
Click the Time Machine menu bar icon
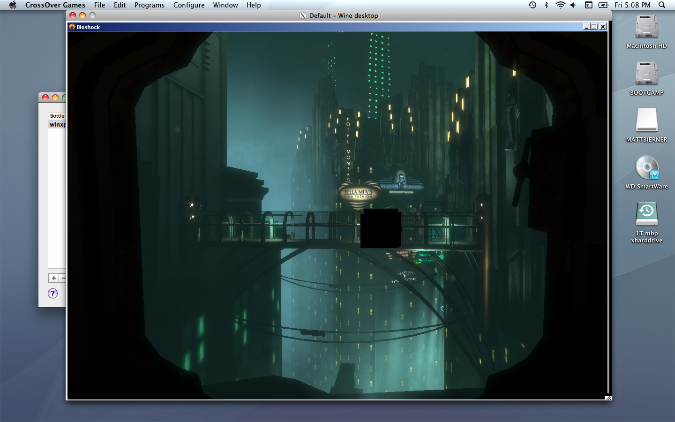532,5
